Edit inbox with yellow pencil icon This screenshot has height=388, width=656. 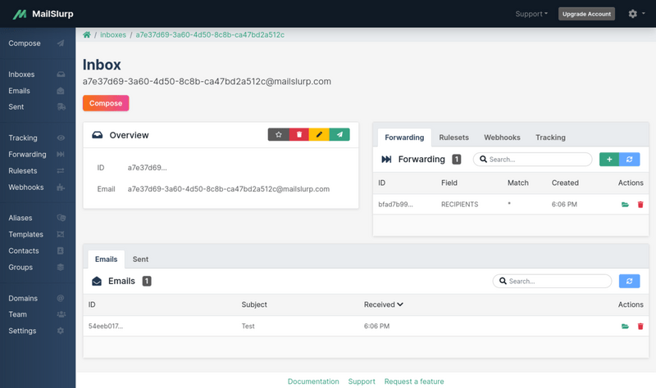(319, 134)
